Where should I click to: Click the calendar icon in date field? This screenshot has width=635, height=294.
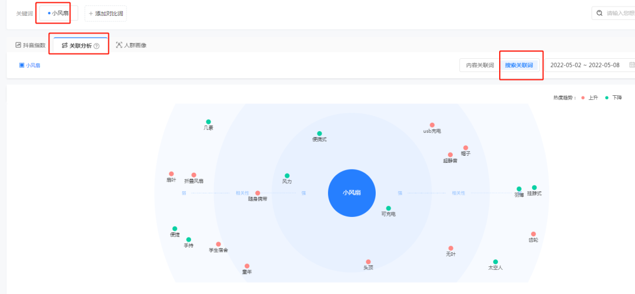coord(631,65)
